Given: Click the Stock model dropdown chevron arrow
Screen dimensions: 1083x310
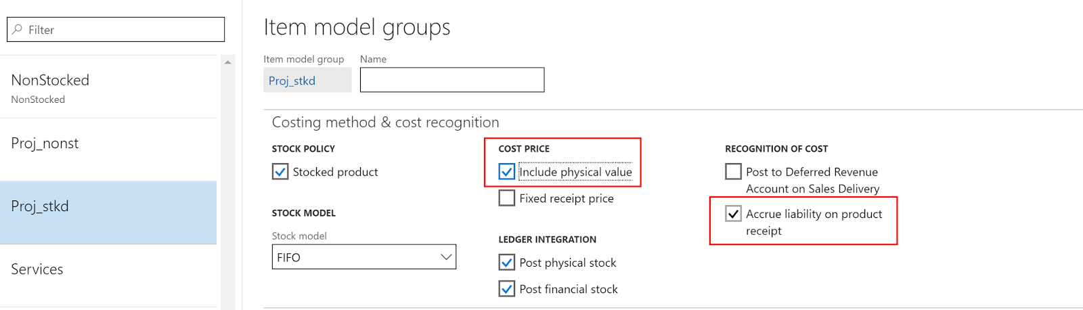Looking at the screenshot, I should tap(446, 257).
